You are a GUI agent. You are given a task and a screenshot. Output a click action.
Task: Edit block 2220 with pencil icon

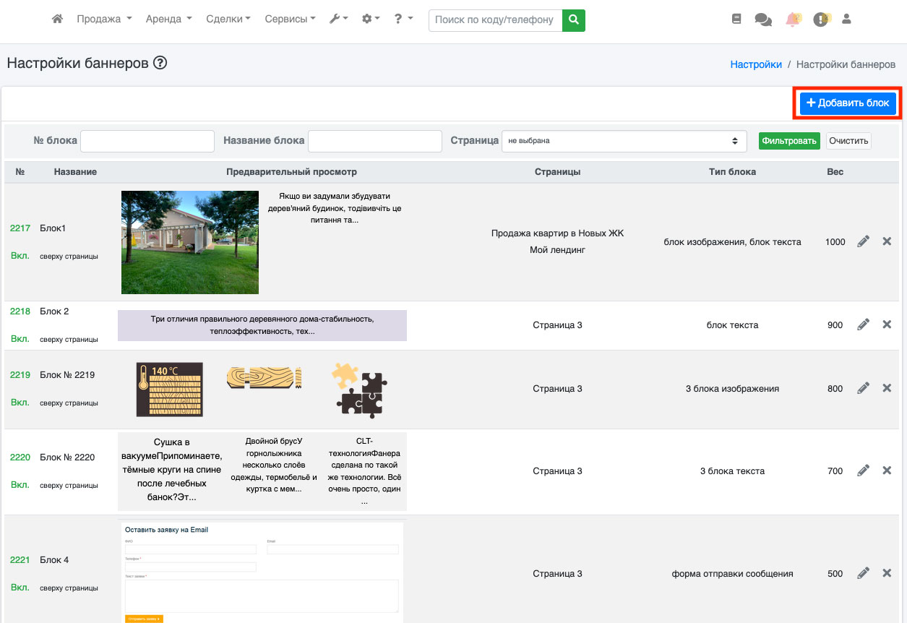pyautogui.click(x=863, y=471)
